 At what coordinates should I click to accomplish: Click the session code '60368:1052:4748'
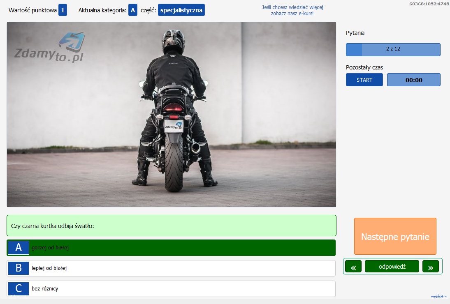coord(429,4)
